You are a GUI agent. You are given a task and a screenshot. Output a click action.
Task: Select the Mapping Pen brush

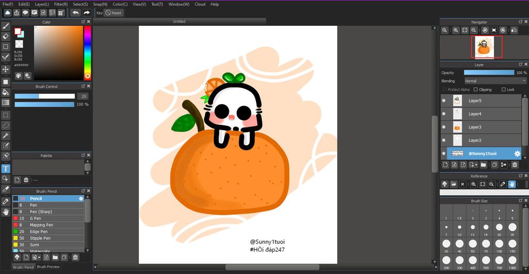pos(48,225)
